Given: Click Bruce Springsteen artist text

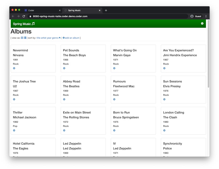Looking at the screenshot, I should 126,117.
